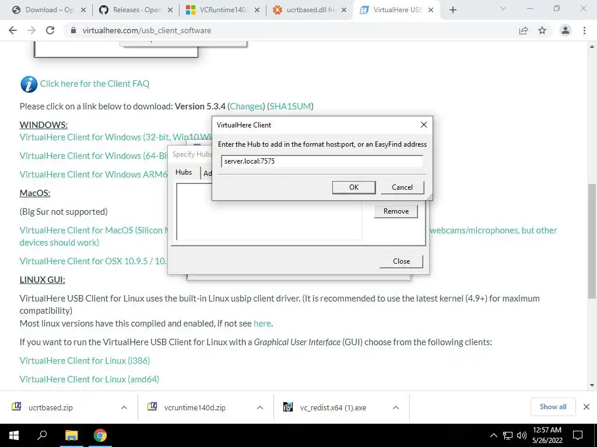Click the scrollbar down arrow
Viewport: 597px width, 447px height.
592,385
